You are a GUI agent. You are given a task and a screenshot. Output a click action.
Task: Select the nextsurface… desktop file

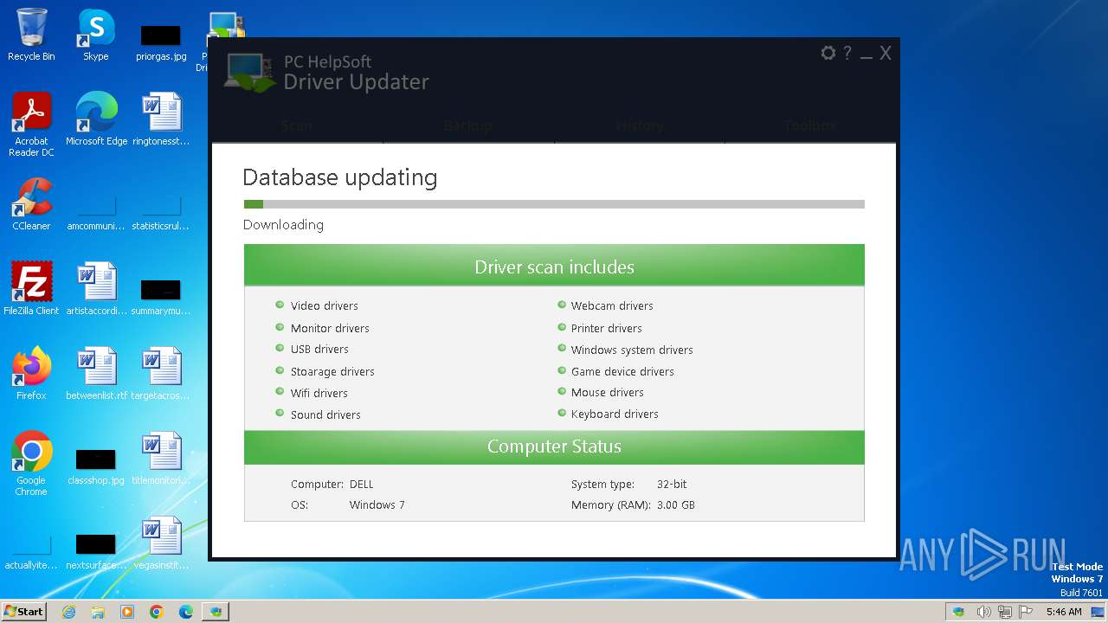pyautogui.click(x=96, y=550)
